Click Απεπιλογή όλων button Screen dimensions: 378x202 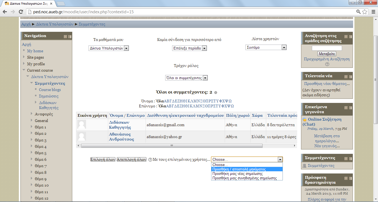click(131, 159)
